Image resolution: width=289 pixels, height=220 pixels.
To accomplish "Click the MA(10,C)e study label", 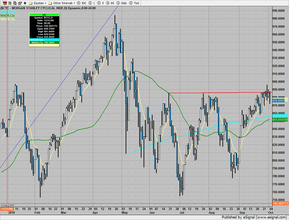I will click(8, 19).
